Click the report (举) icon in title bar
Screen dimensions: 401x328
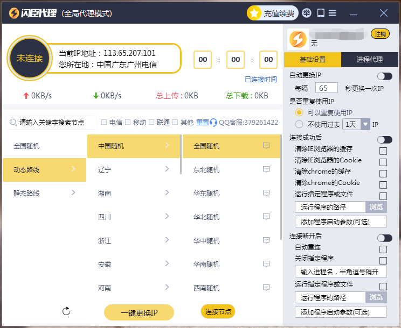point(306,13)
